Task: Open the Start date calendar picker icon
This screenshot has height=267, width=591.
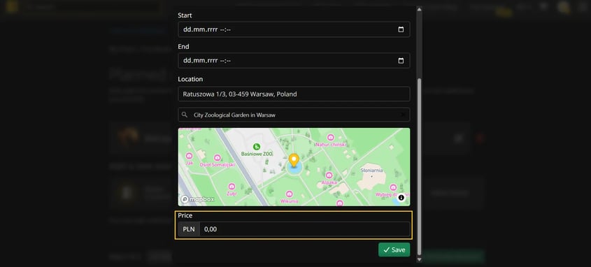Action: [401, 29]
